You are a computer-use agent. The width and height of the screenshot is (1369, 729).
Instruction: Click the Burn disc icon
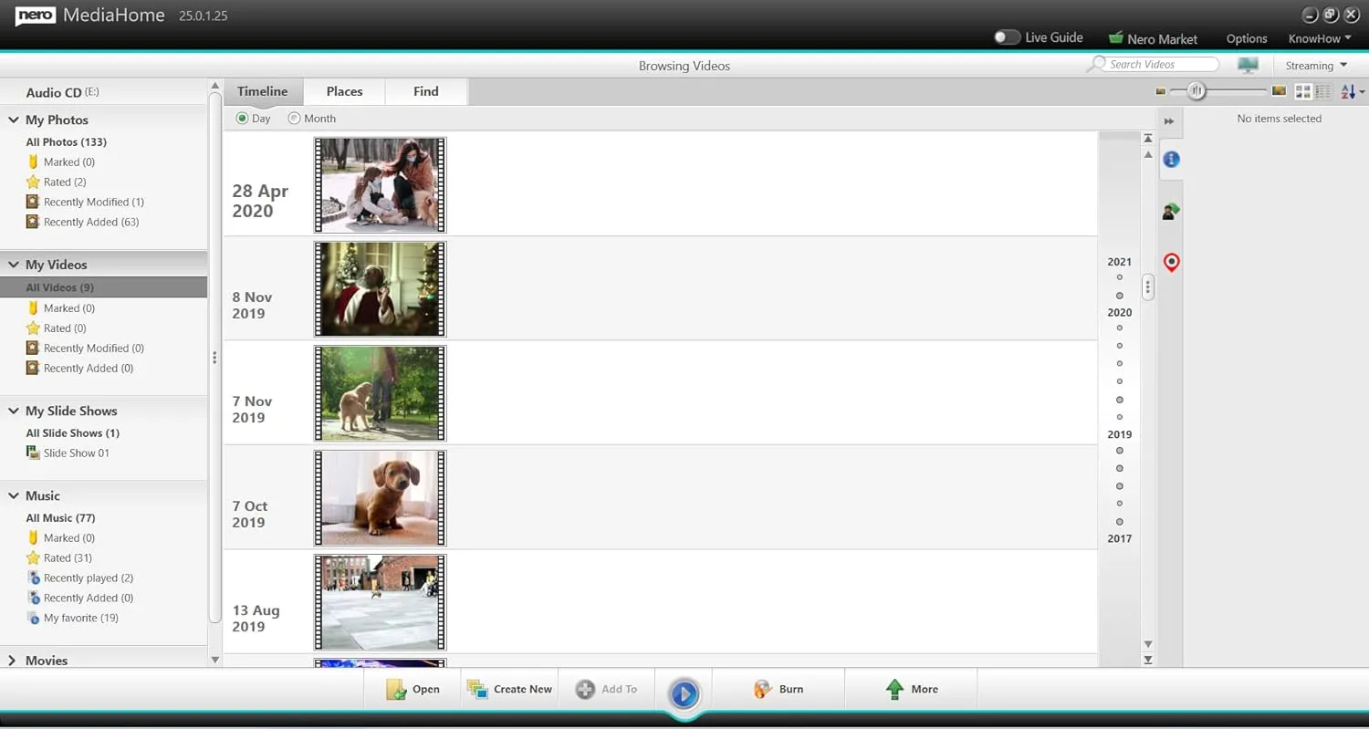tap(763, 689)
